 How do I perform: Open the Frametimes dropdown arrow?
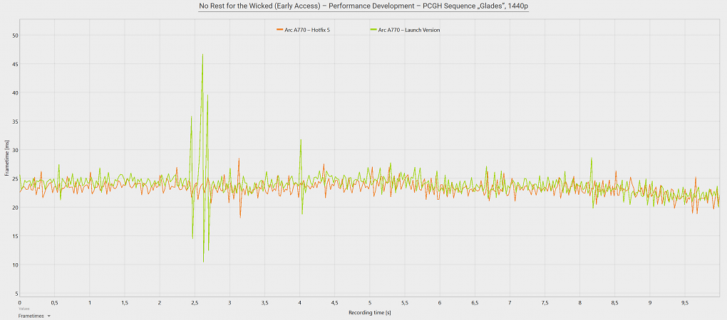click(48, 316)
